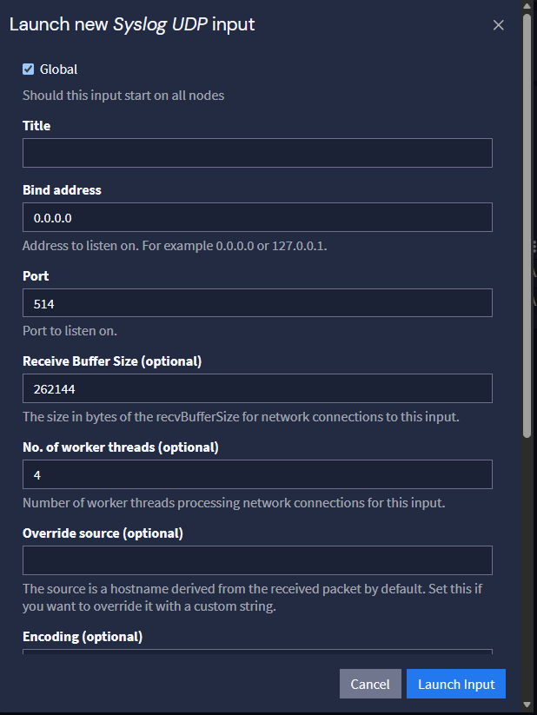This screenshot has height=715, width=537.
Task: Focus the empty Title text field
Action: click(257, 153)
